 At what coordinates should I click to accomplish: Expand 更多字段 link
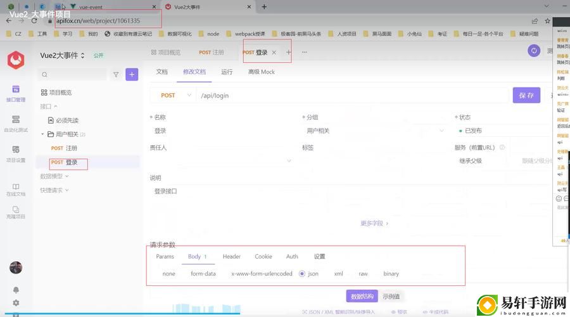point(374,223)
